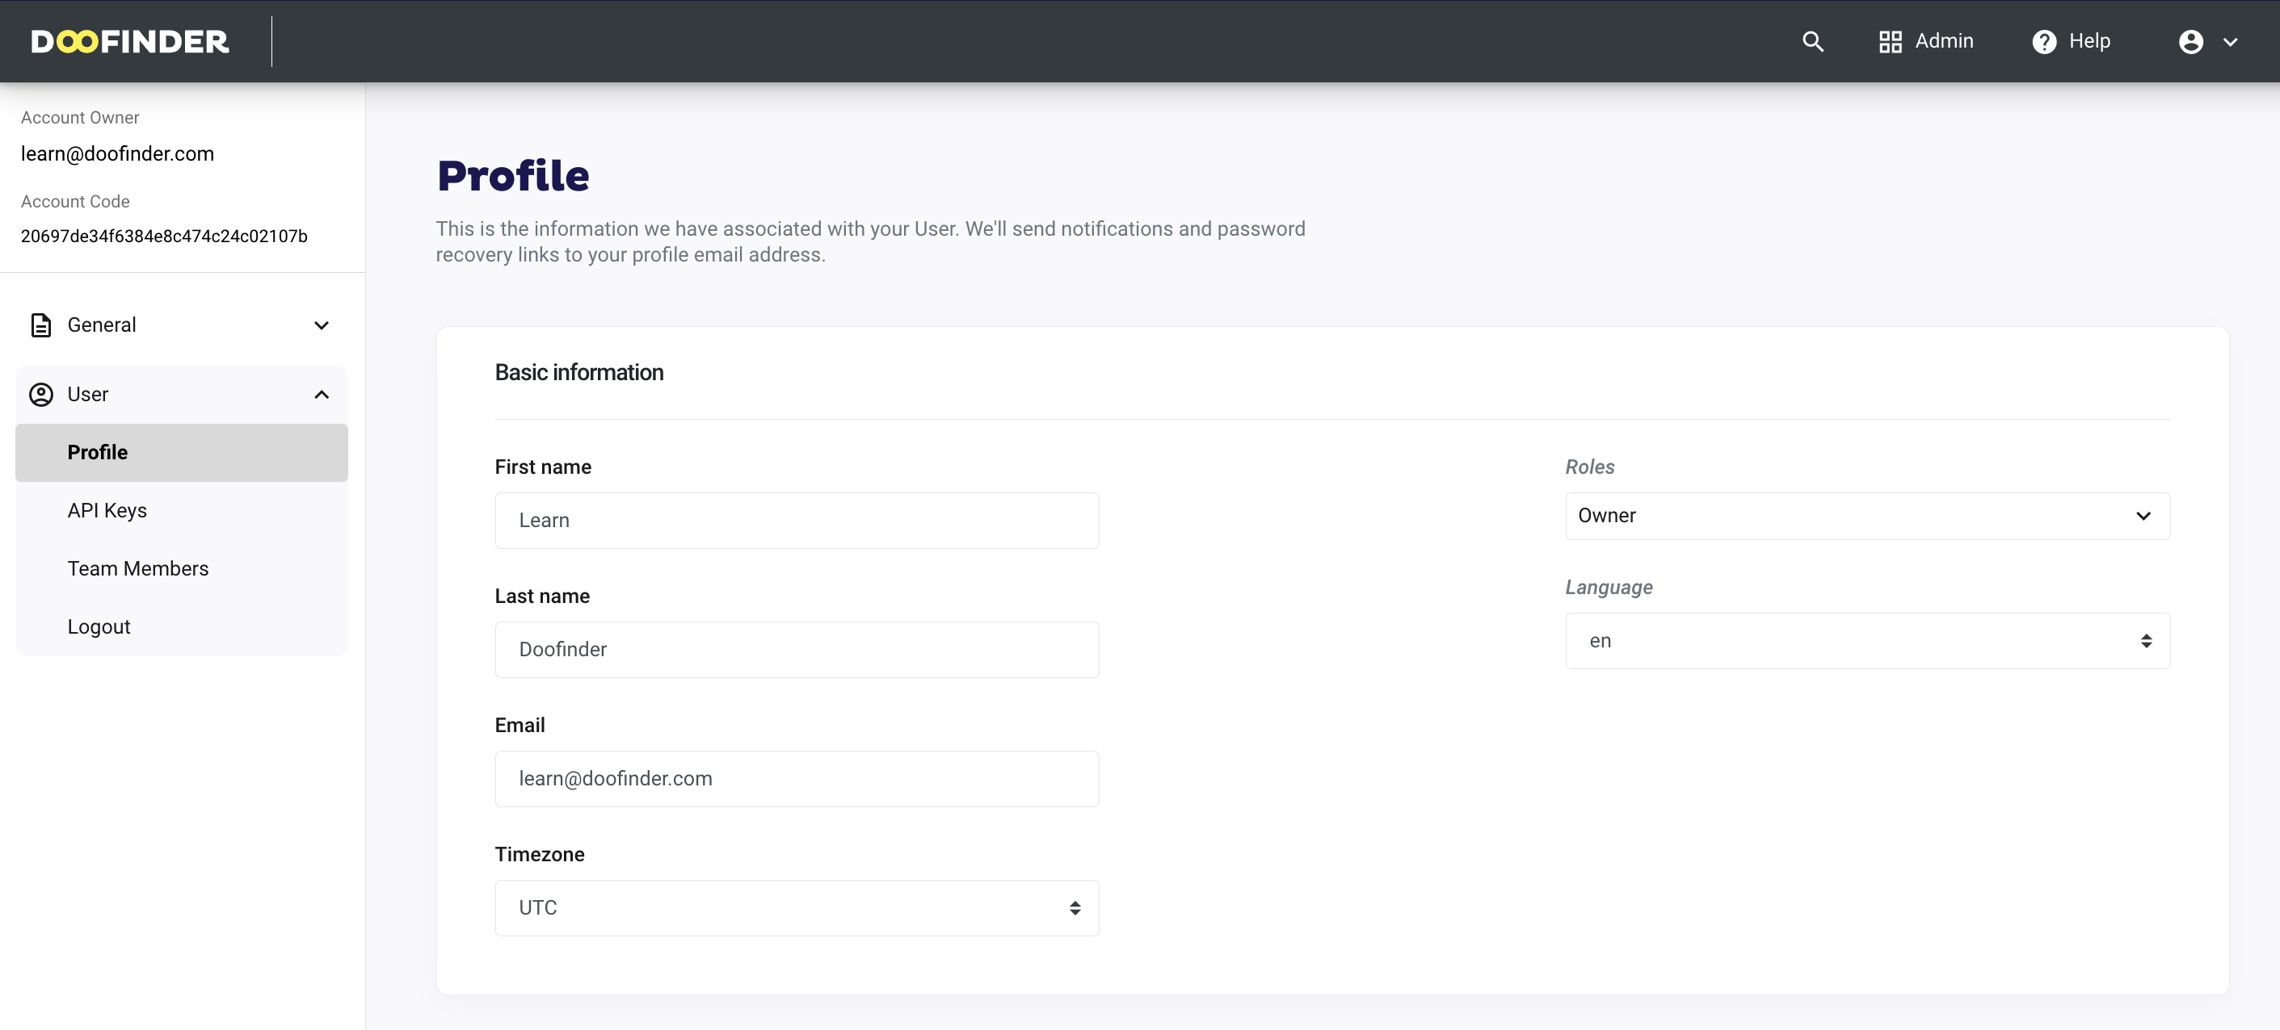The image size is (2280, 1030).
Task: Click the account code text
Action: 164,236
